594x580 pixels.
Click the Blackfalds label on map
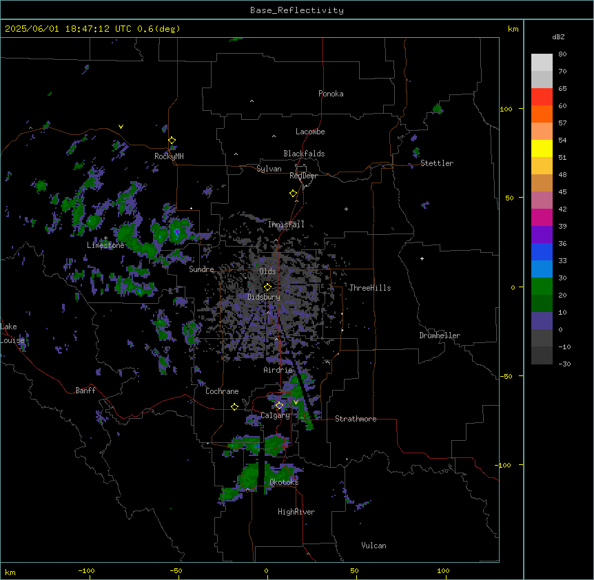pos(304,154)
